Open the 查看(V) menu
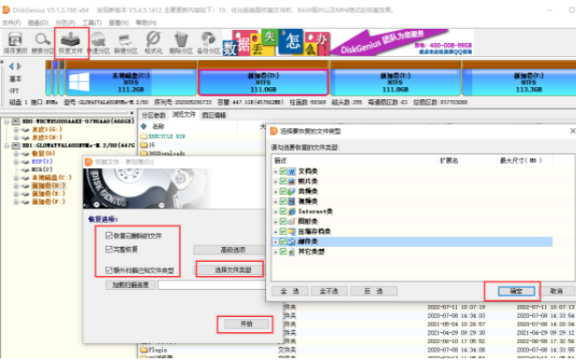 (x=118, y=22)
